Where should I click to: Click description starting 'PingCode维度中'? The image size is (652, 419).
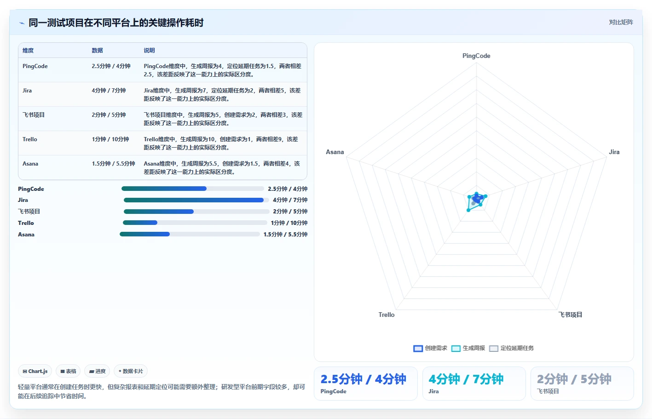223,70
